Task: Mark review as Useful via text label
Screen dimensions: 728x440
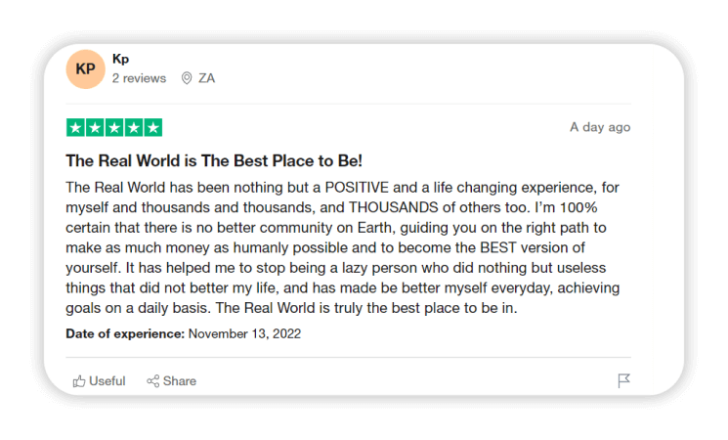Action: click(107, 381)
